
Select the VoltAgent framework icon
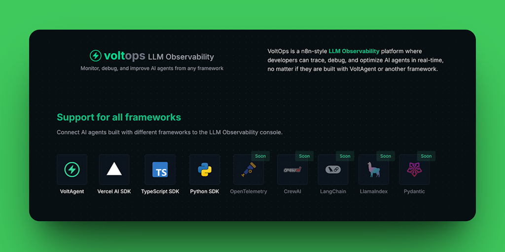(72, 169)
